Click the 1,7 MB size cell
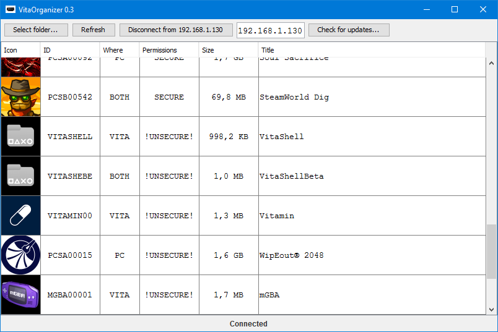 tap(229, 294)
